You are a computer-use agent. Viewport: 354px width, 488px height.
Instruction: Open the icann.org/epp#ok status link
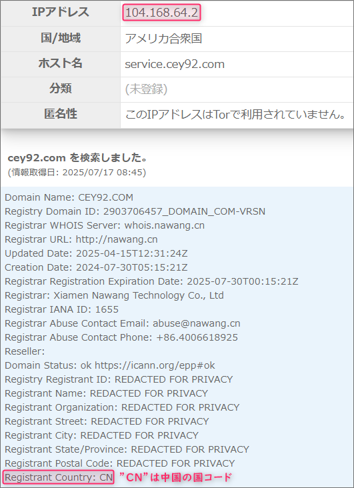point(155,365)
